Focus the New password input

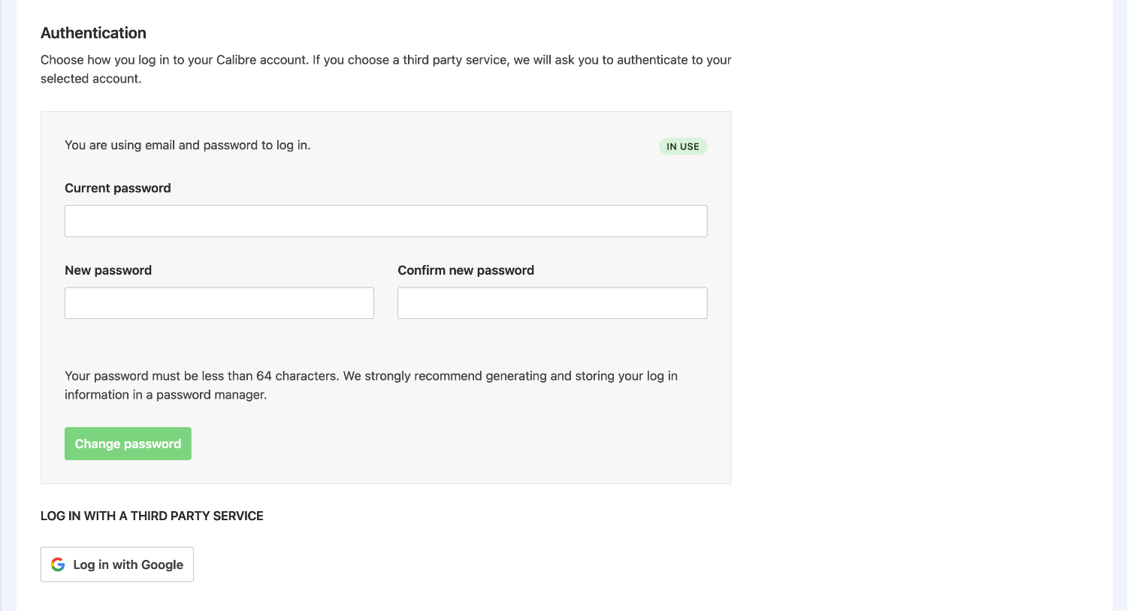(x=219, y=302)
